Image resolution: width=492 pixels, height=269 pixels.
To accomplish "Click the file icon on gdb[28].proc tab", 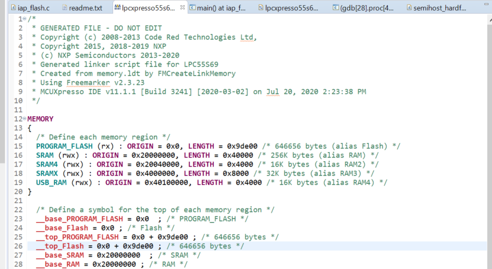I will pyautogui.click(x=336, y=7).
